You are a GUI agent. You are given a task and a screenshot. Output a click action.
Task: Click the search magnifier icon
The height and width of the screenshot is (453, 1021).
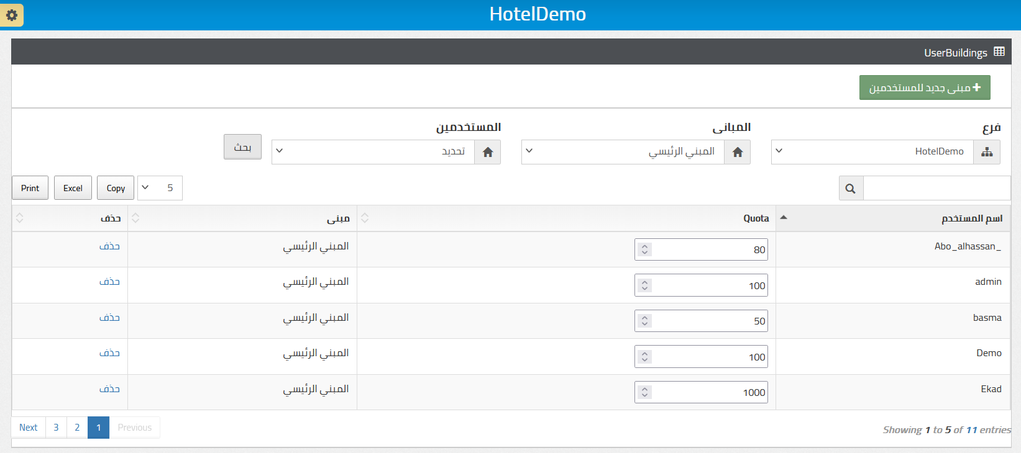851,189
